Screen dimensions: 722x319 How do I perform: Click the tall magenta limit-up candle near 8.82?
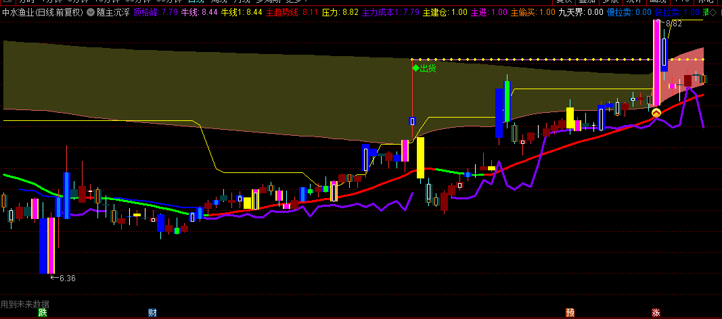pyautogui.click(x=656, y=62)
